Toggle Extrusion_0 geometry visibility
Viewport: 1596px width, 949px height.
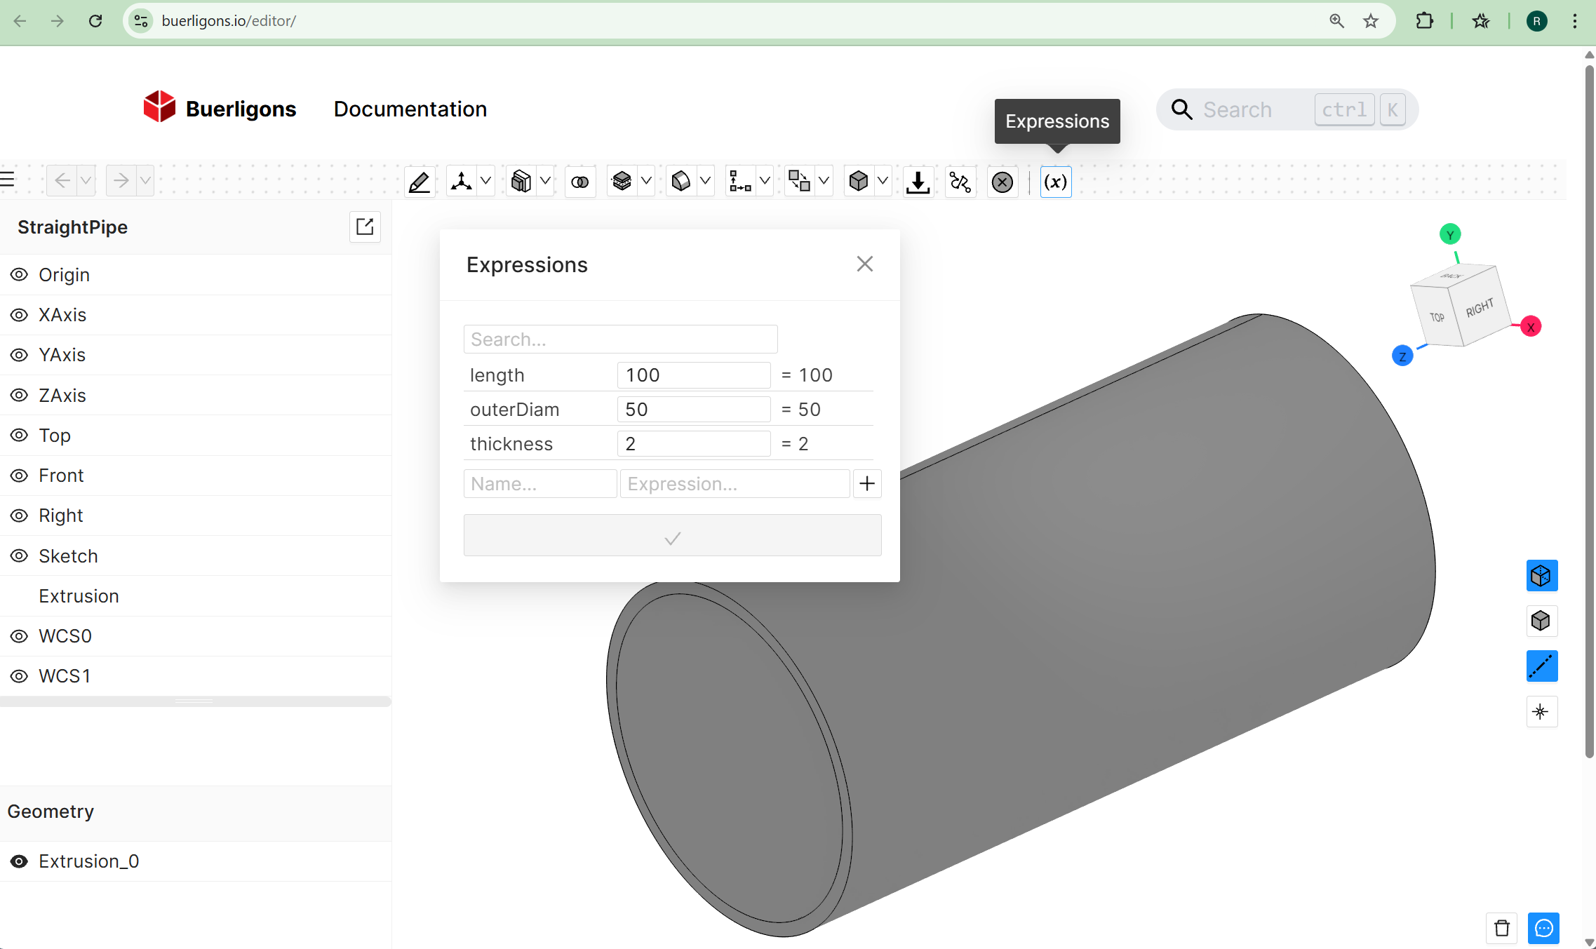click(x=19, y=861)
